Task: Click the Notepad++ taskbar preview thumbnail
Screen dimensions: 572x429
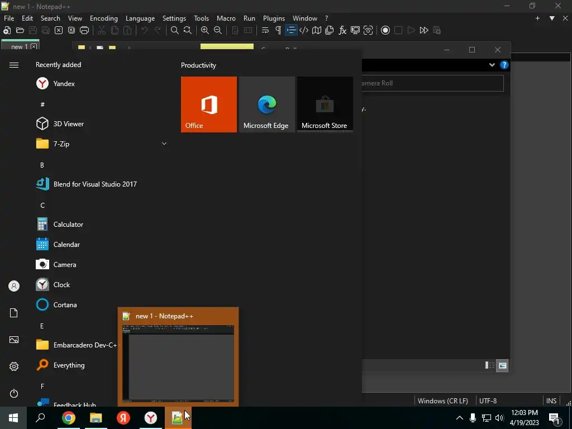Action: click(x=178, y=364)
